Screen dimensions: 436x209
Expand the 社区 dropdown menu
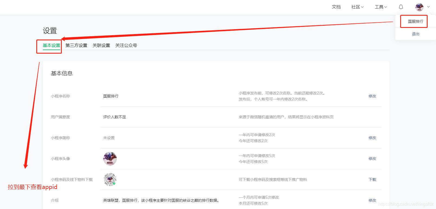click(x=357, y=7)
